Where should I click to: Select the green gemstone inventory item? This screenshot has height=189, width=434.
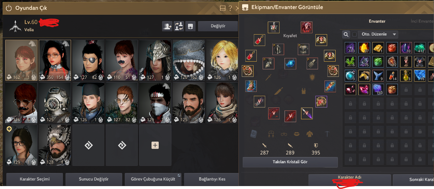(378, 62)
